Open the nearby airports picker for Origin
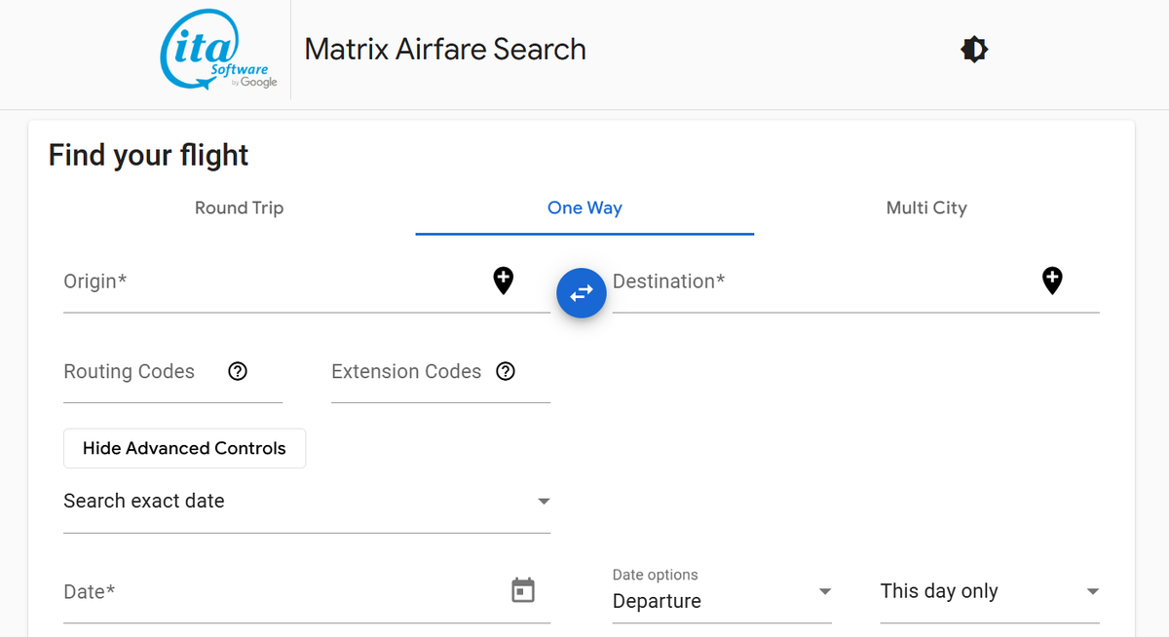 point(503,281)
